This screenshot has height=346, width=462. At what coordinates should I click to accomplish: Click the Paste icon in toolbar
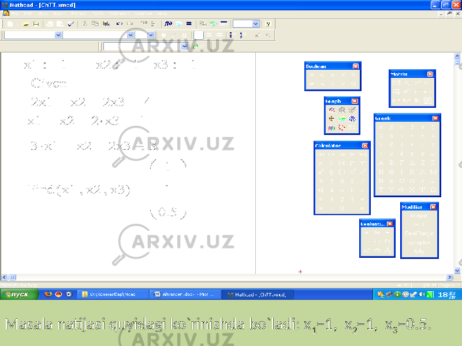(106, 24)
